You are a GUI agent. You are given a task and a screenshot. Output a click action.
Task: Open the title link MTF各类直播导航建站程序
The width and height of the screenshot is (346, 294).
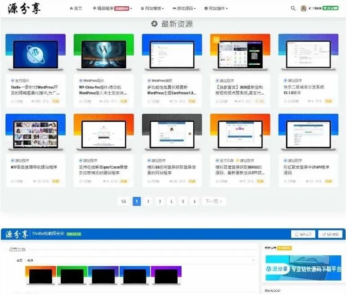(34, 167)
